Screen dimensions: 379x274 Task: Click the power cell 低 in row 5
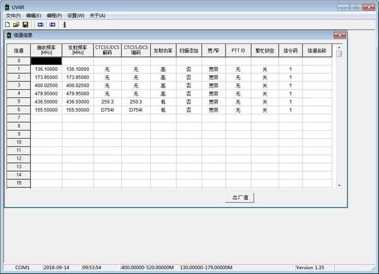point(163,102)
